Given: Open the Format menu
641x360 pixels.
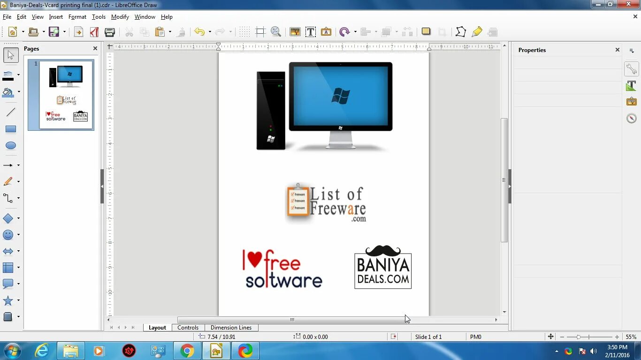Looking at the screenshot, I should 77,17.
